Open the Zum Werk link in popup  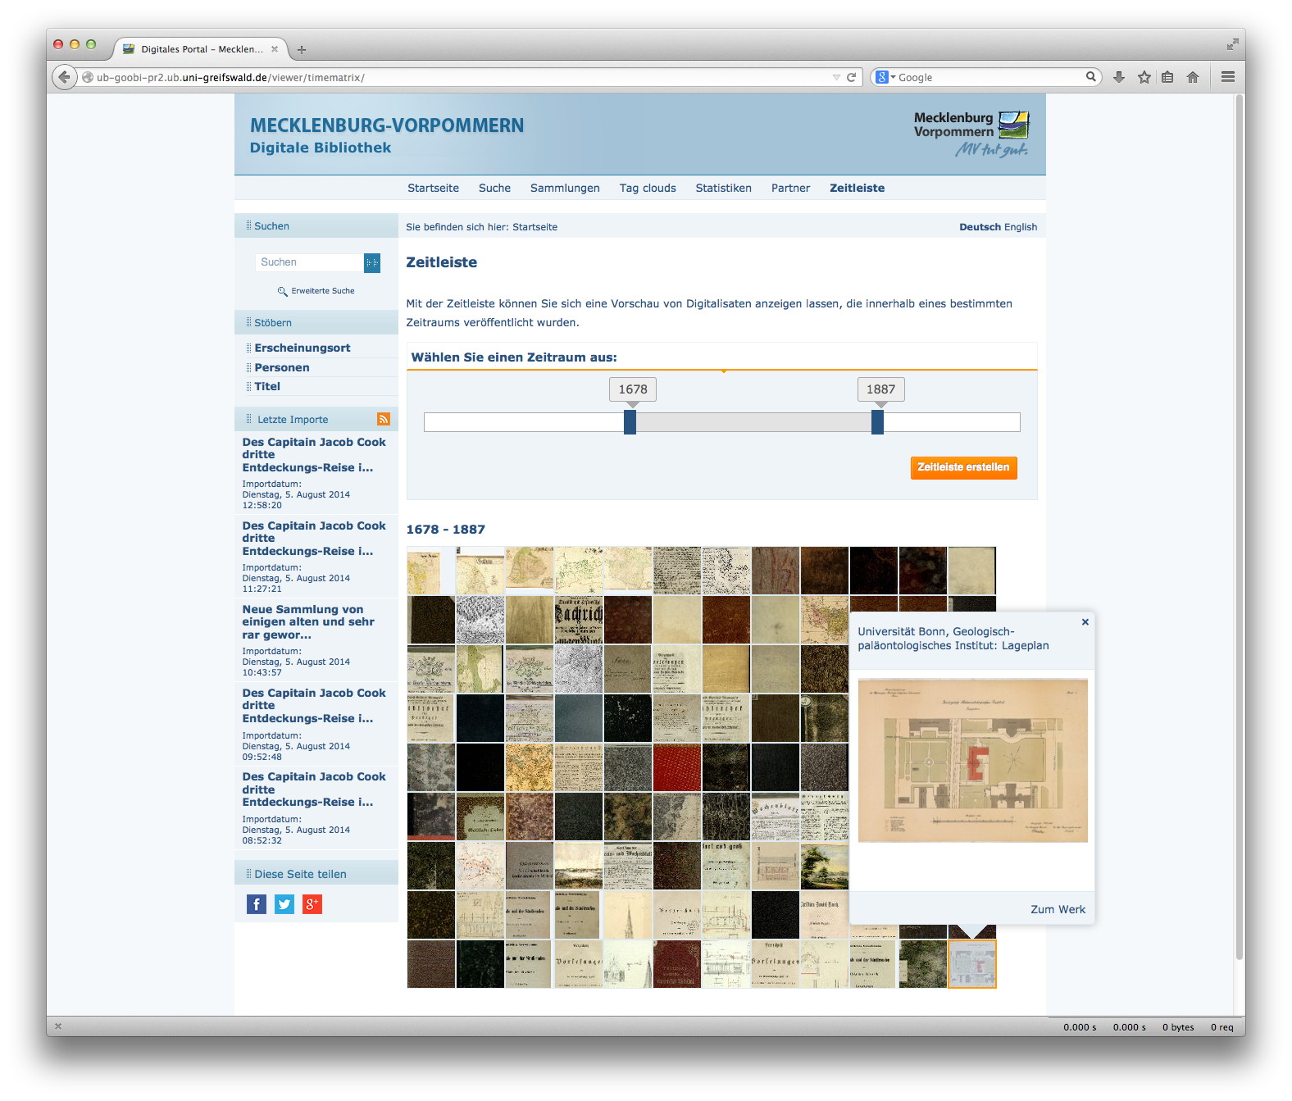pyautogui.click(x=1058, y=909)
